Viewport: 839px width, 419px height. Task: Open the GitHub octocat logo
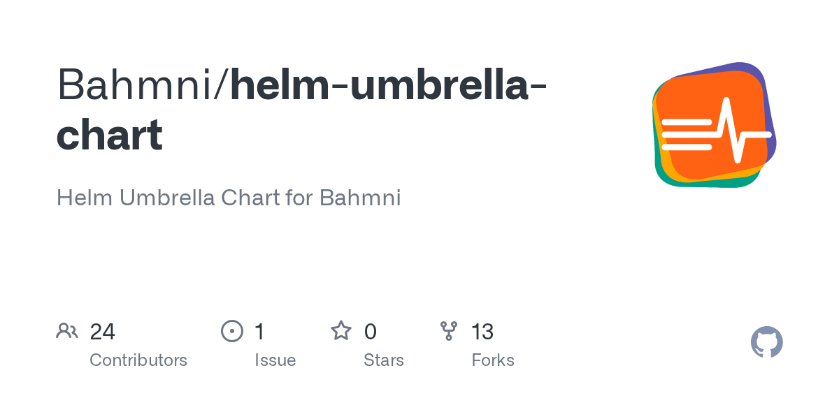[x=767, y=342]
